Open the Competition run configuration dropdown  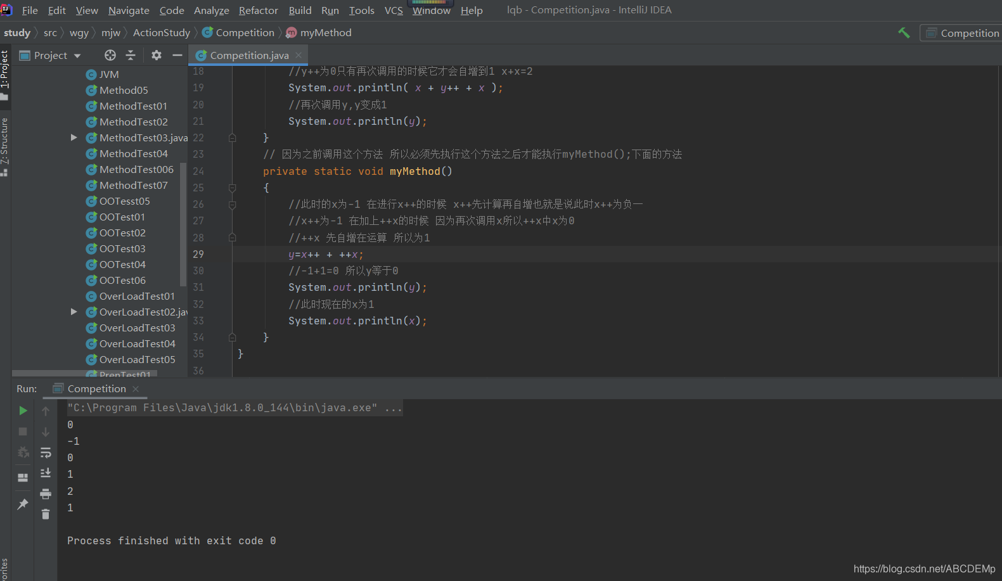pyautogui.click(x=961, y=33)
